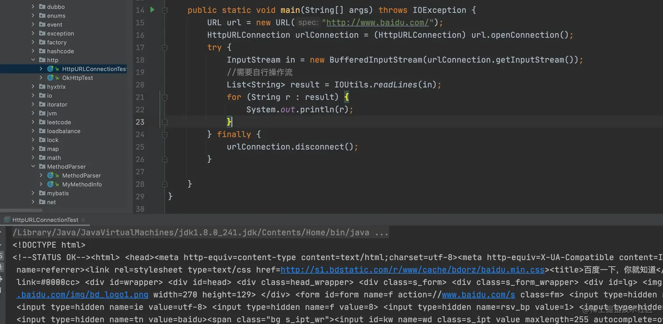Click IOUtils.readLines call in editor
The width and height of the screenshot is (663, 324).
pos(388,85)
